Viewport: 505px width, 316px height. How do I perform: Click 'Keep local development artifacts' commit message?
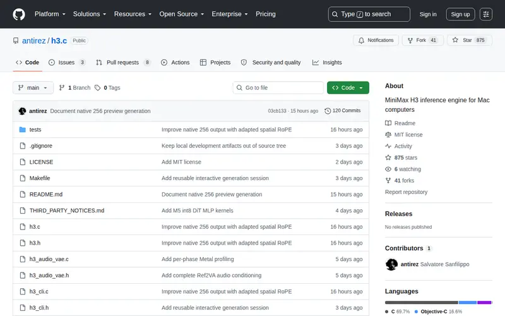click(x=223, y=146)
